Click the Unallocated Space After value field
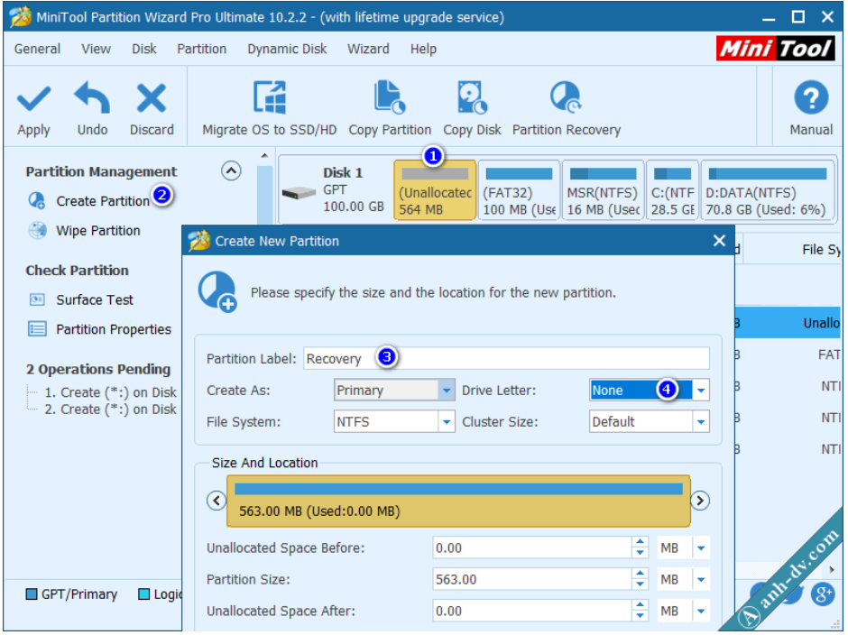The height and width of the screenshot is (635, 848). point(531,612)
